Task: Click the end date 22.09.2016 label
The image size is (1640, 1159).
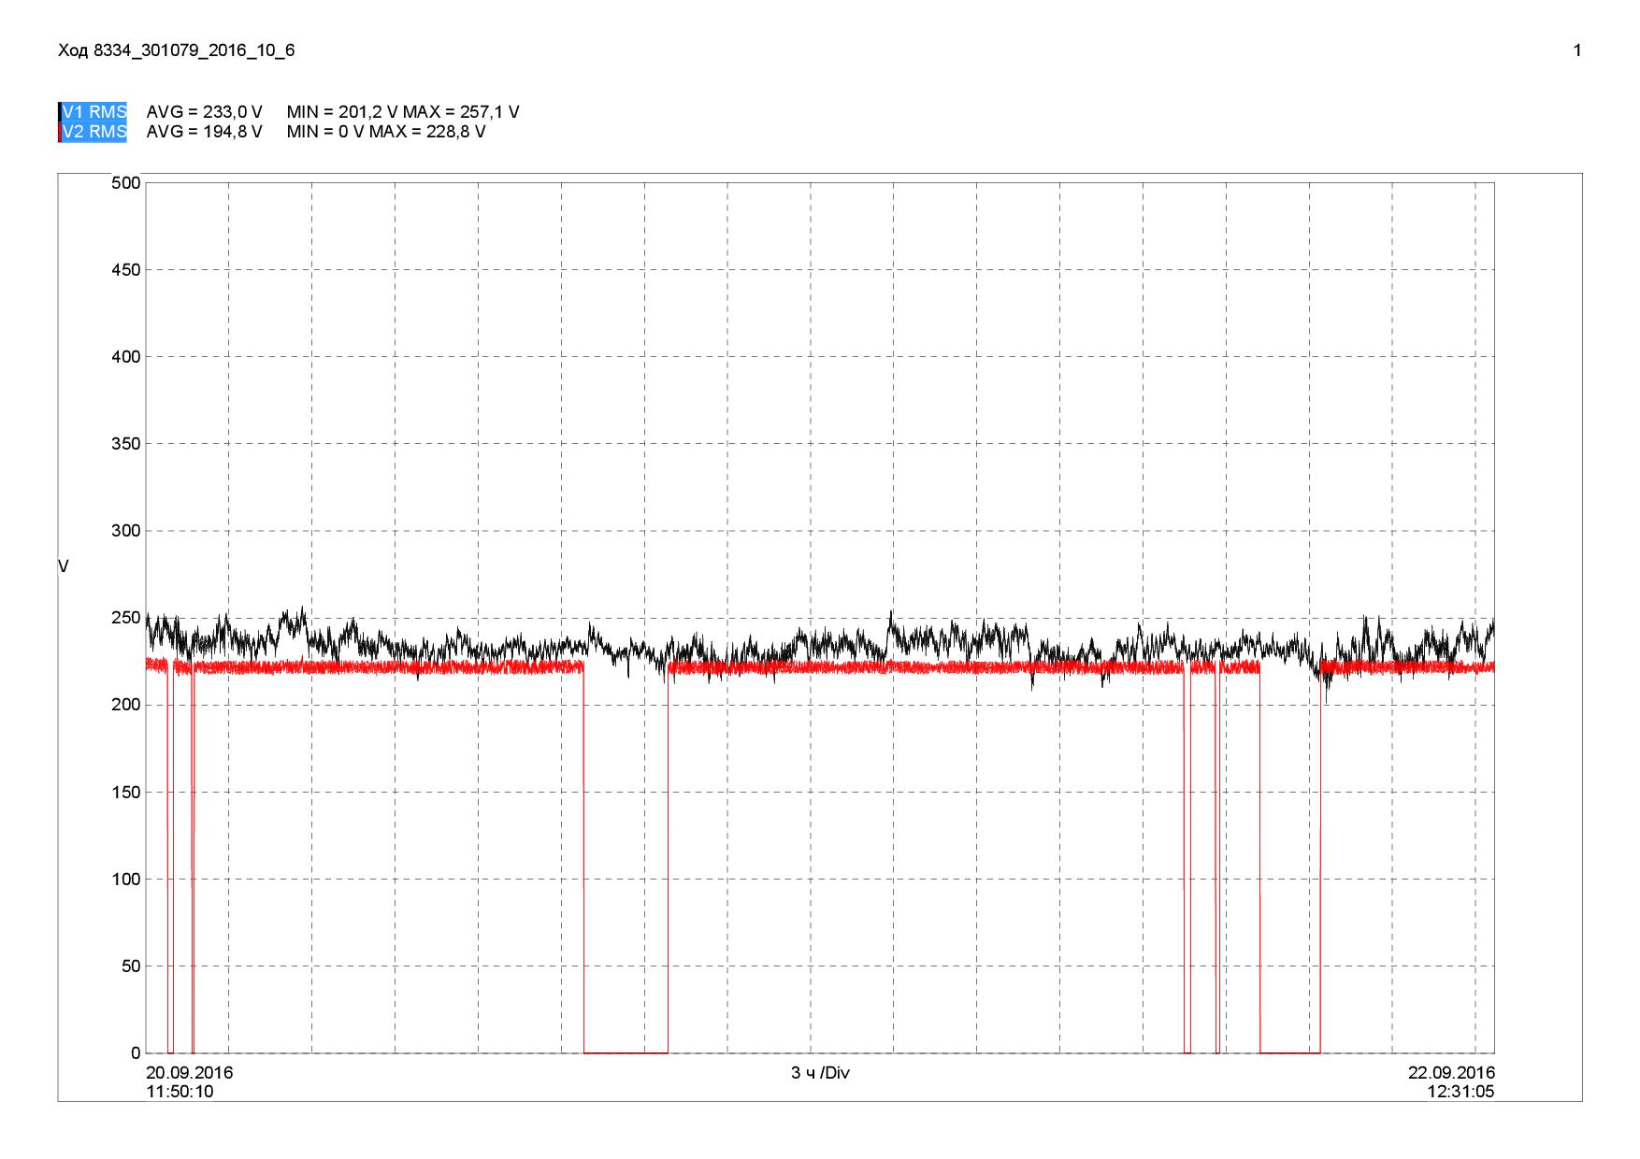Action: tap(1451, 1073)
